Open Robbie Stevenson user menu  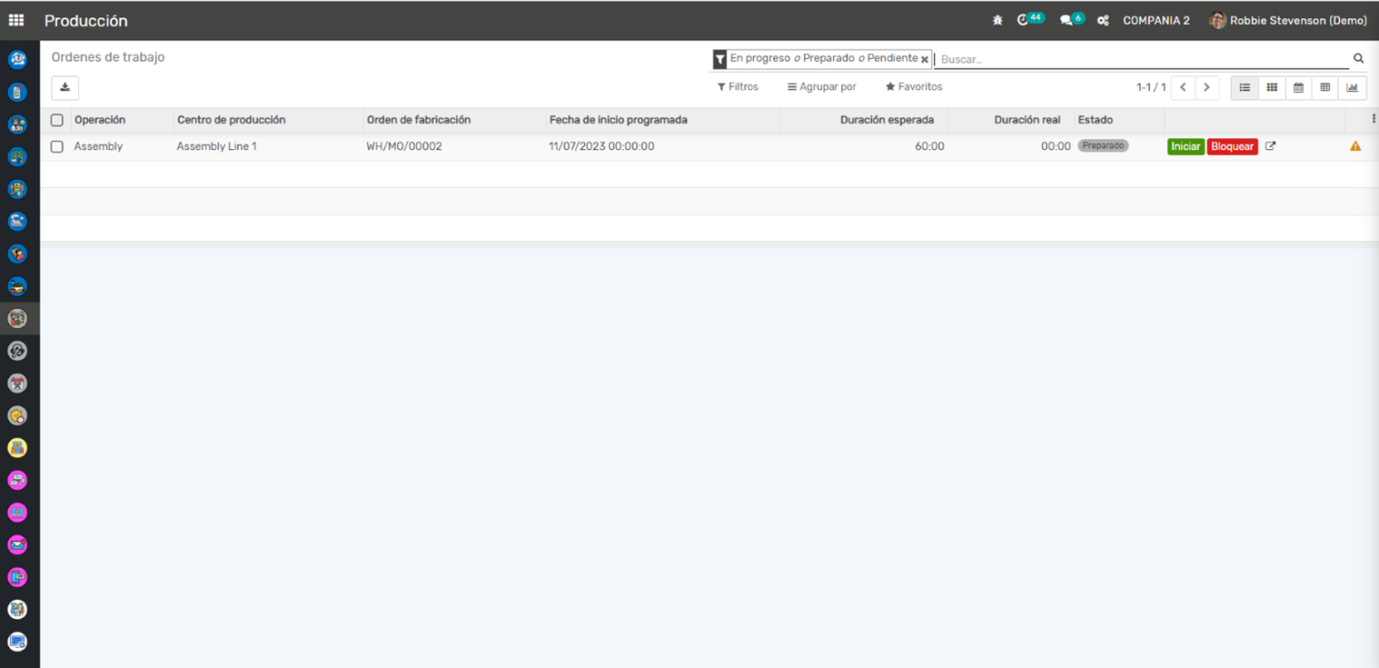[1288, 20]
